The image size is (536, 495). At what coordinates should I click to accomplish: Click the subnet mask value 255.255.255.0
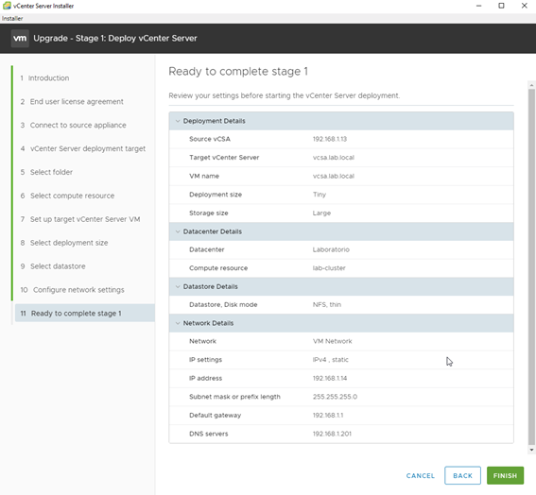pyautogui.click(x=335, y=397)
